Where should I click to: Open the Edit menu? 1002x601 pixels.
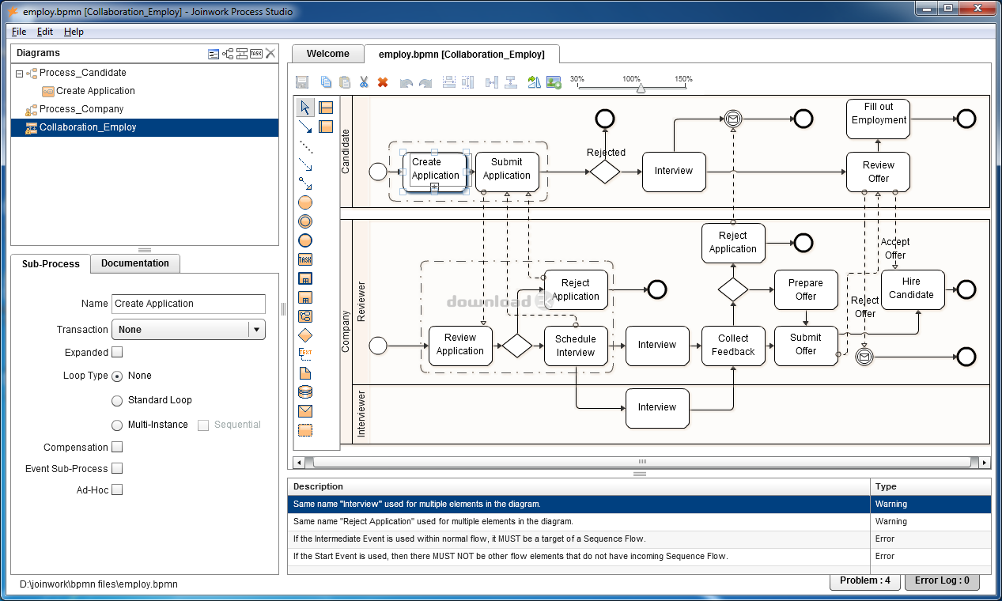coord(45,32)
